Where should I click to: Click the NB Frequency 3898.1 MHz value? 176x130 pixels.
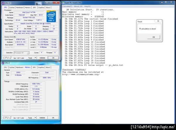pyautogui.click(x=47, y=78)
